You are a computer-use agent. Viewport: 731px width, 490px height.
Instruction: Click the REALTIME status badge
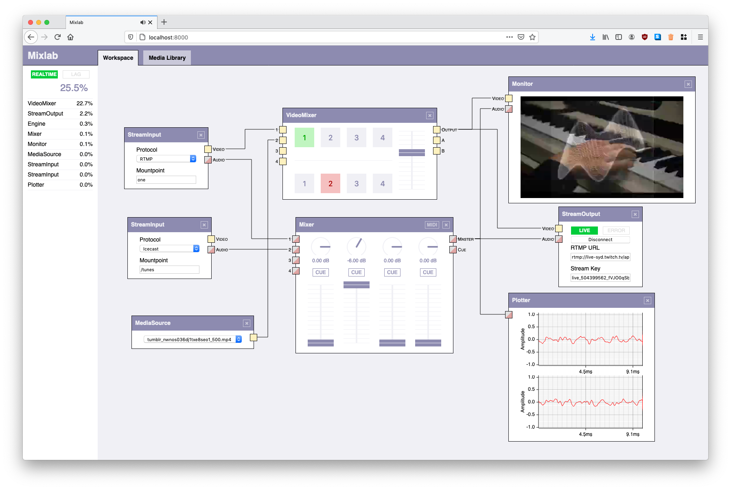point(44,74)
